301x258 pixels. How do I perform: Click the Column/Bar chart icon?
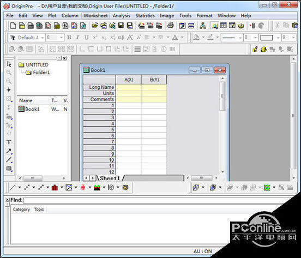click(x=55, y=187)
